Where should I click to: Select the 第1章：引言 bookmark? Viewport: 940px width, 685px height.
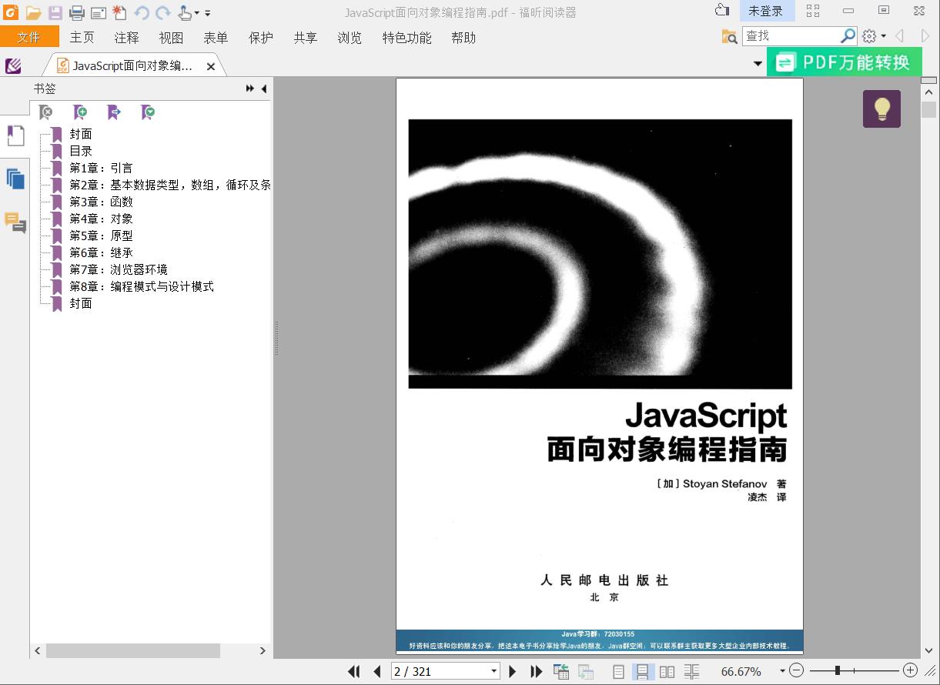[x=101, y=168]
